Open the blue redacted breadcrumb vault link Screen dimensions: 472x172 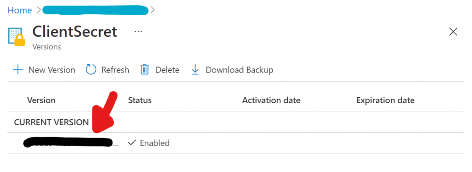(x=96, y=10)
